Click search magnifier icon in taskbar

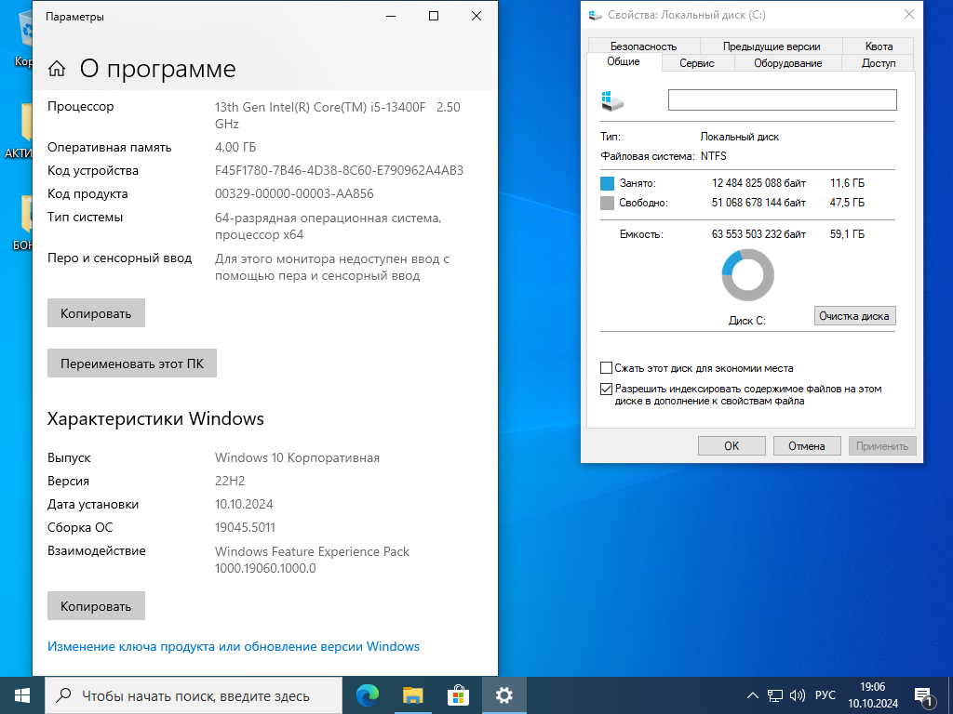coord(63,695)
